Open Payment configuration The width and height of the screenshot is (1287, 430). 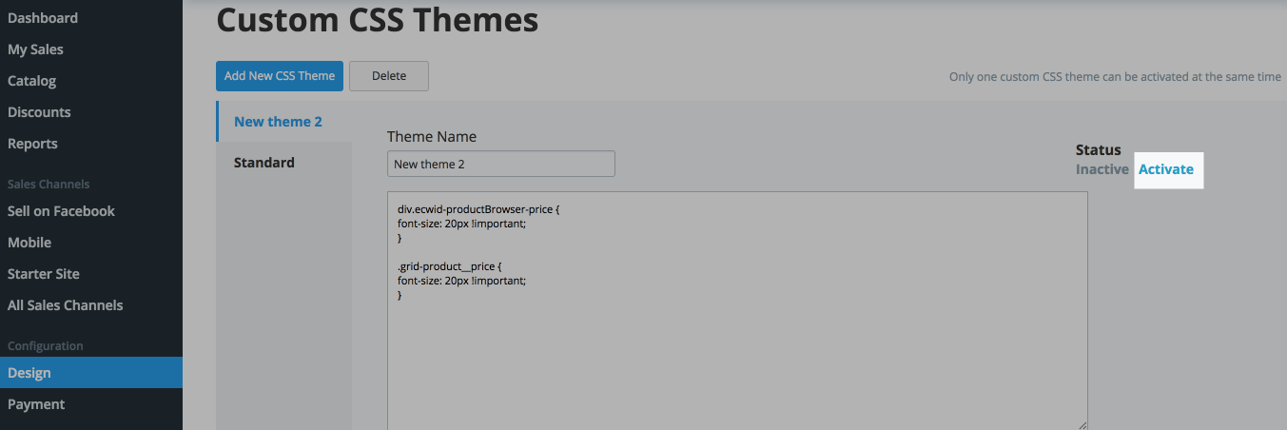[x=36, y=404]
